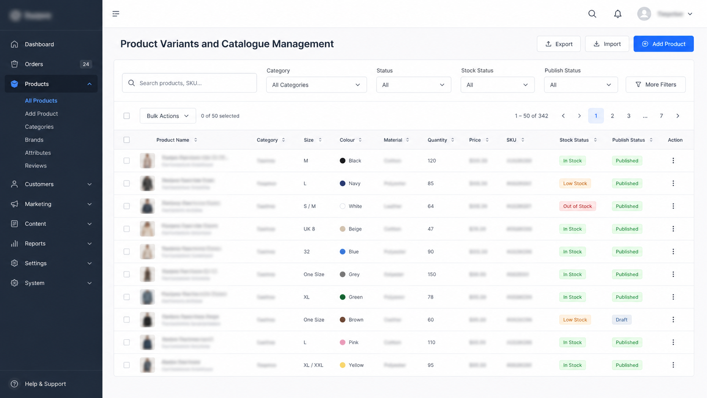Open the user account dropdown chevron
This screenshot has height=398, width=707.
tap(690, 14)
